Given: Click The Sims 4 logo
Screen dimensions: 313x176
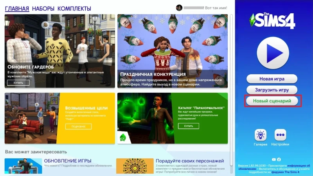Looking at the screenshot, I should (x=272, y=21).
